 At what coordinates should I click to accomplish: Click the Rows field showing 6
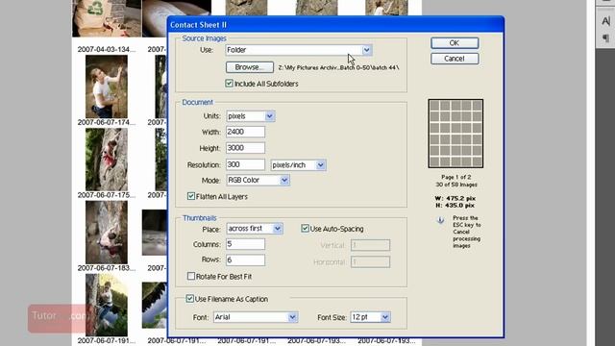click(245, 259)
